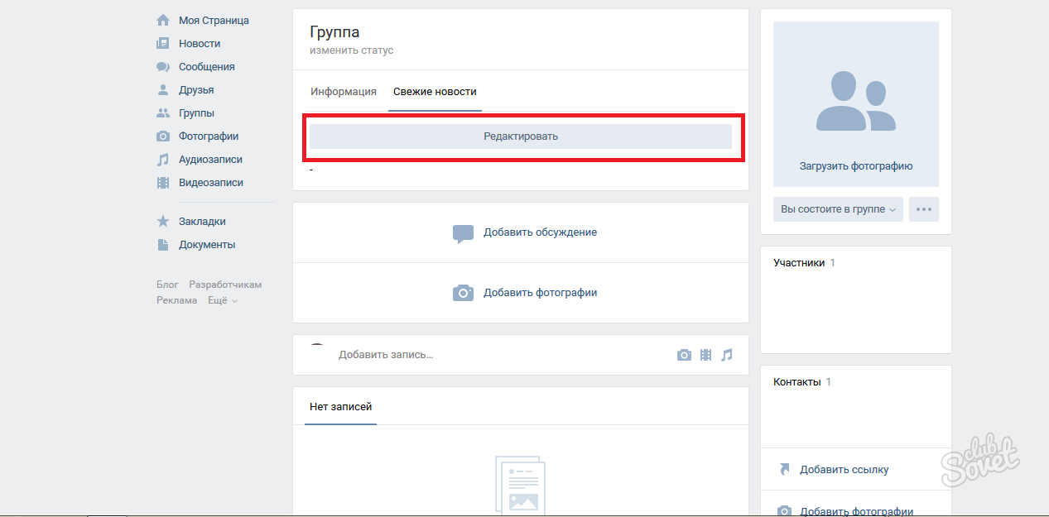Open the Блог footer link
1049x517 pixels.
coord(167,285)
